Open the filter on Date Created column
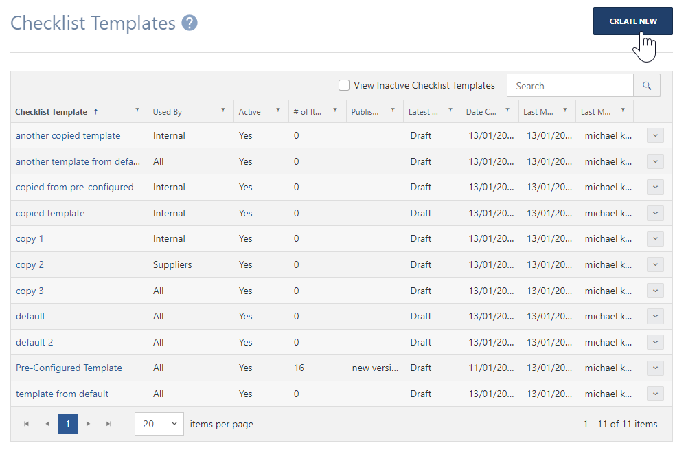This screenshot has width=686, height=452. point(507,111)
